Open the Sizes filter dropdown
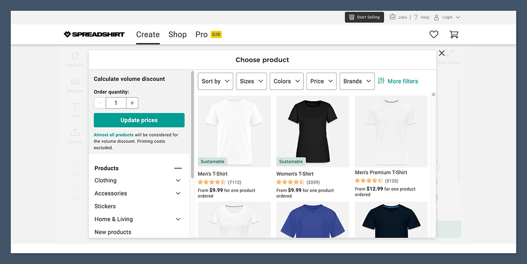Viewport: 527px width, 264px height. tap(252, 81)
